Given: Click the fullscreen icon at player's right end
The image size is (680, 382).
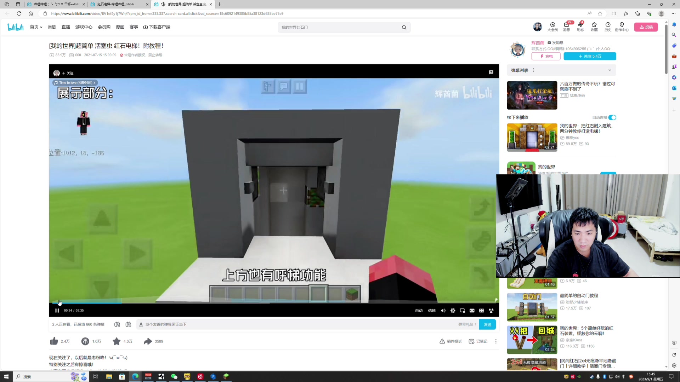Looking at the screenshot, I should point(491,311).
